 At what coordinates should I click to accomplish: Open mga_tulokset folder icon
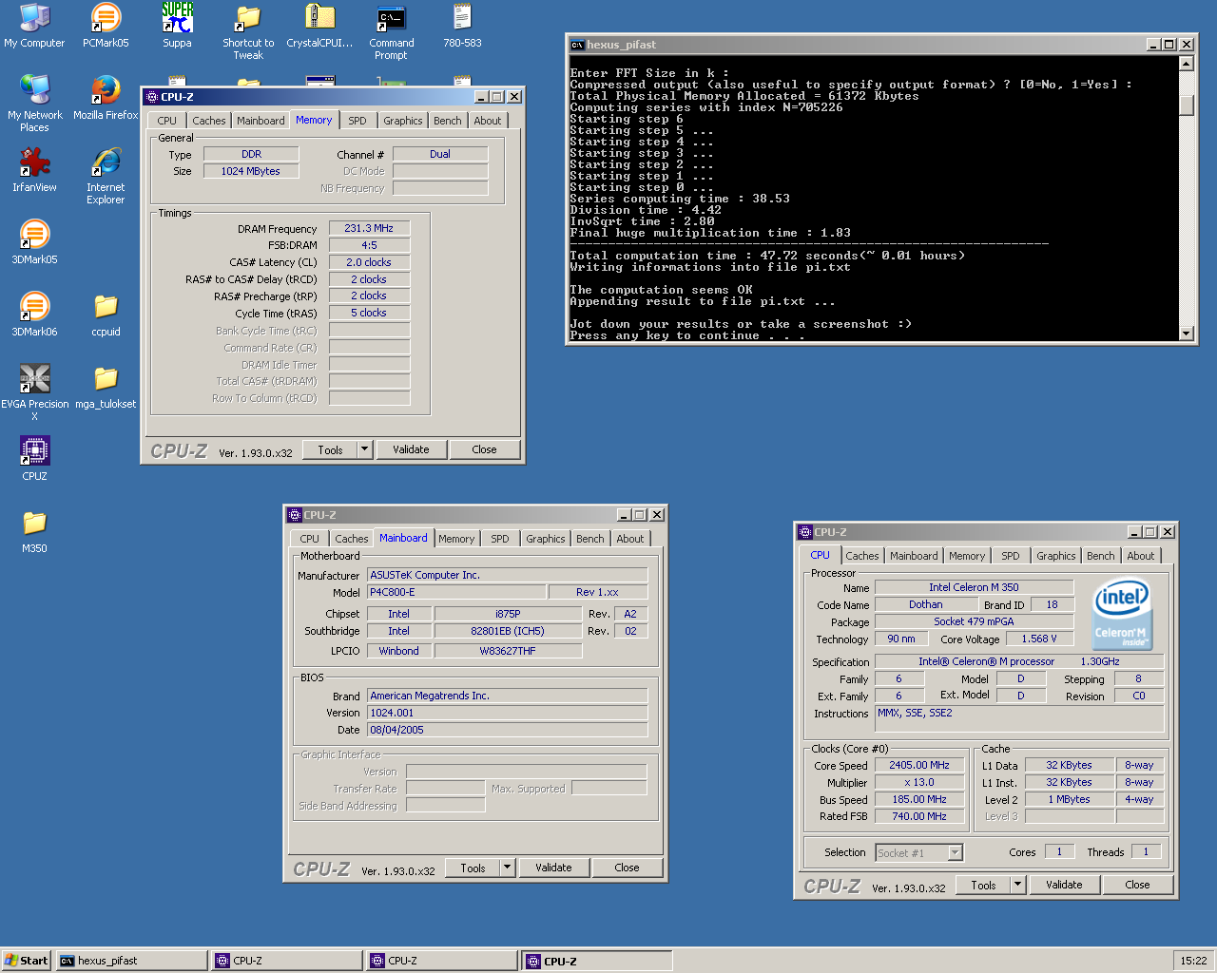(x=106, y=387)
